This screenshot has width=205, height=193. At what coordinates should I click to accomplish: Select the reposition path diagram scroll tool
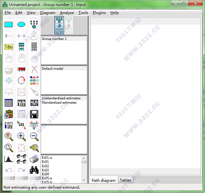click(x=21, y=92)
